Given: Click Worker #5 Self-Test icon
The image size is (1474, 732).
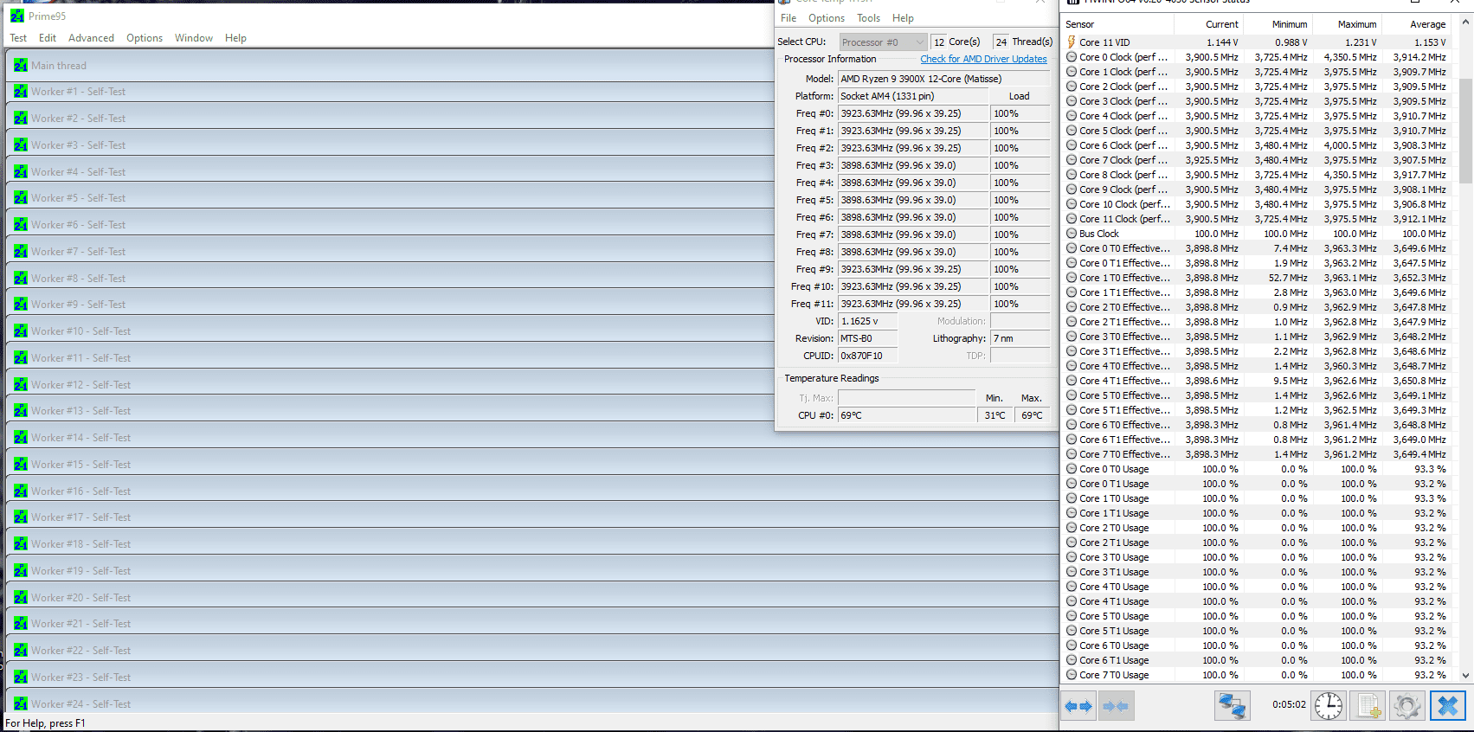Looking at the screenshot, I should [21, 197].
